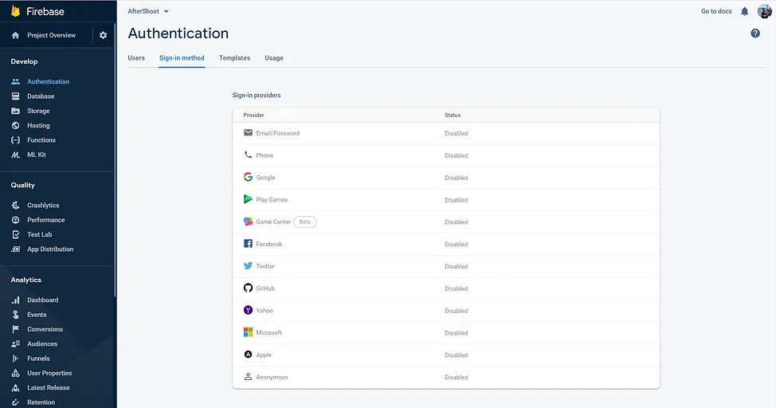Viewport: 776px width, 408px height.
Task: Click the Quality section heading
Action: tap(23, 185)
